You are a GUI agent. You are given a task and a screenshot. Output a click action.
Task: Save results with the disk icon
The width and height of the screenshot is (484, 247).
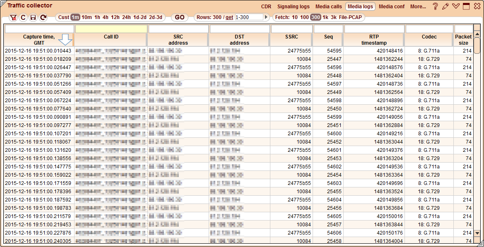(33, 17)
